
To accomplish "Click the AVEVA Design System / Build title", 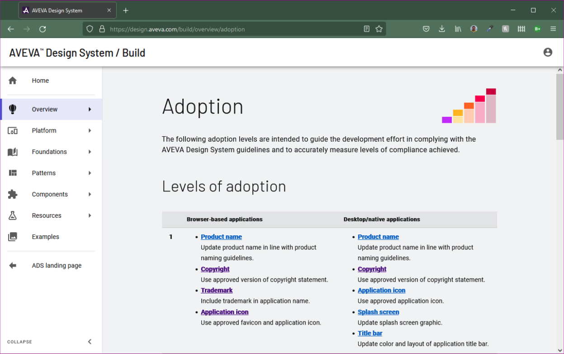I will [77, 53].
